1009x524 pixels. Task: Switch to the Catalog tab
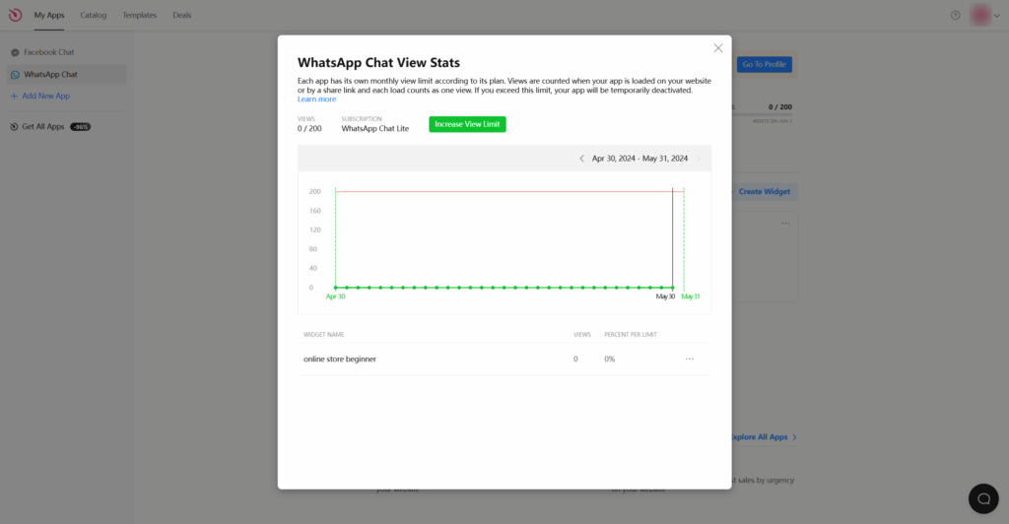click(94, 15)
